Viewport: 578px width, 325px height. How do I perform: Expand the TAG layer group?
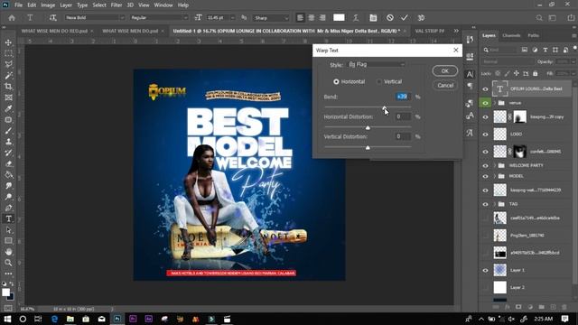tap(495, 204)
